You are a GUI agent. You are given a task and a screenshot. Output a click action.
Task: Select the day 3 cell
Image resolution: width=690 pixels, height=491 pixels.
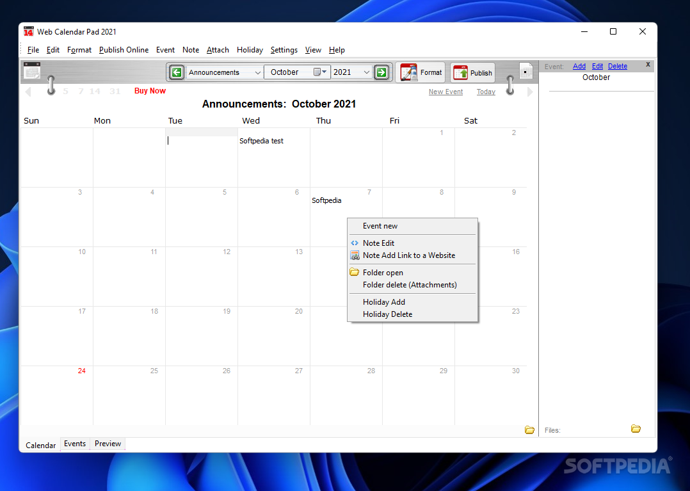(57, 217)
